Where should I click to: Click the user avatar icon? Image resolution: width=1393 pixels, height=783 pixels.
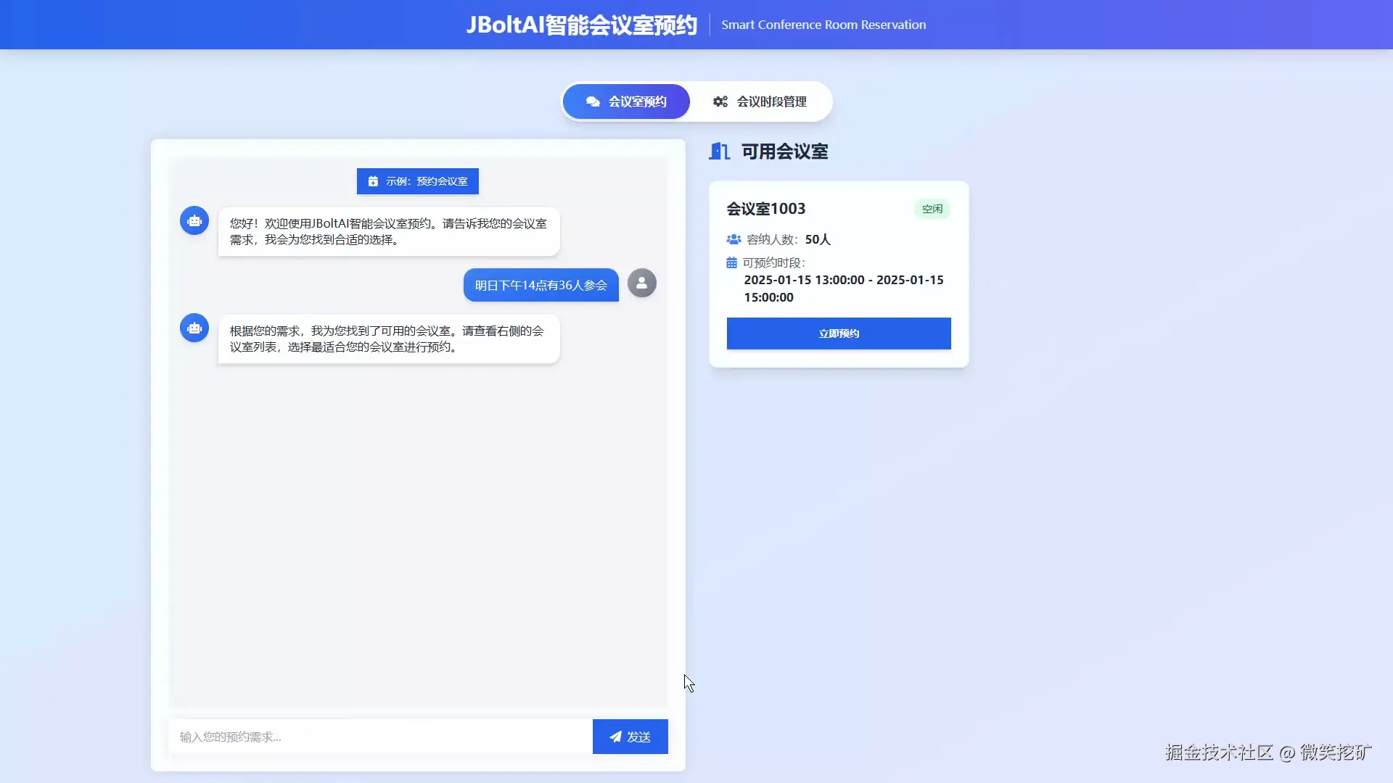click(x=641, y=283)
